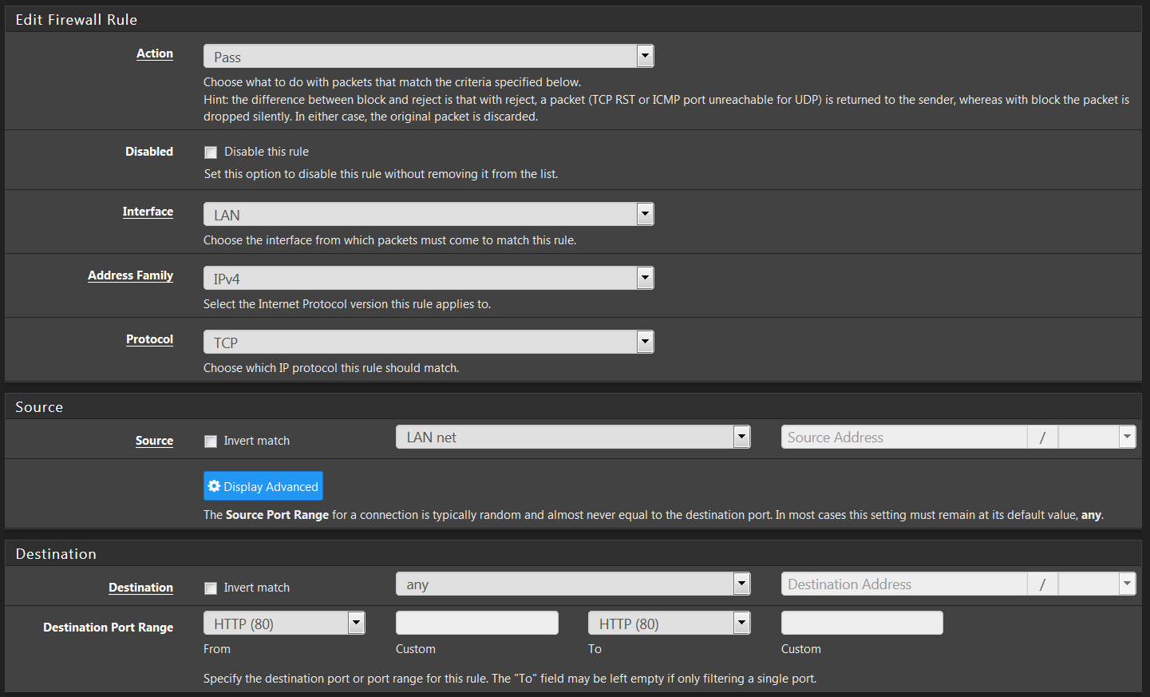The image size is (1150, 697).
Task: Open the Interface dropdown showing LAN
Action: coord(429,214)
